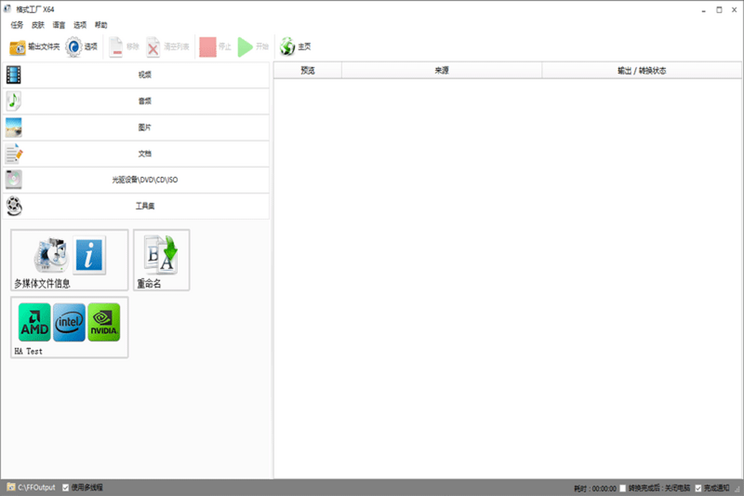Open the 任务 menu
744x496 pixels.
tap(17, 25)
